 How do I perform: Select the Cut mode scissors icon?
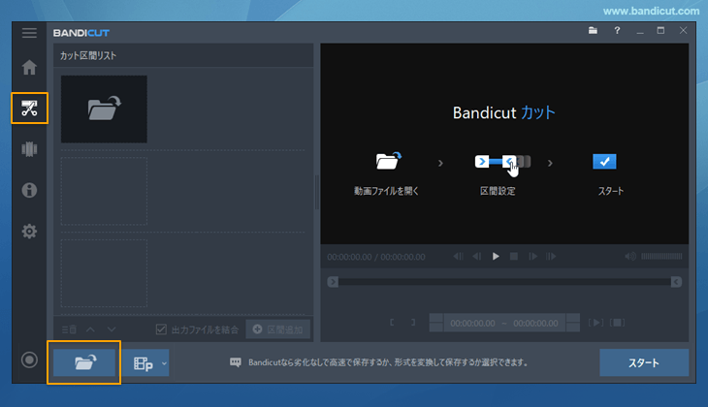pos(29,109)
